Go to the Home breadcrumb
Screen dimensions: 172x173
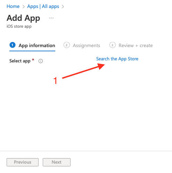tap(13, 6)
